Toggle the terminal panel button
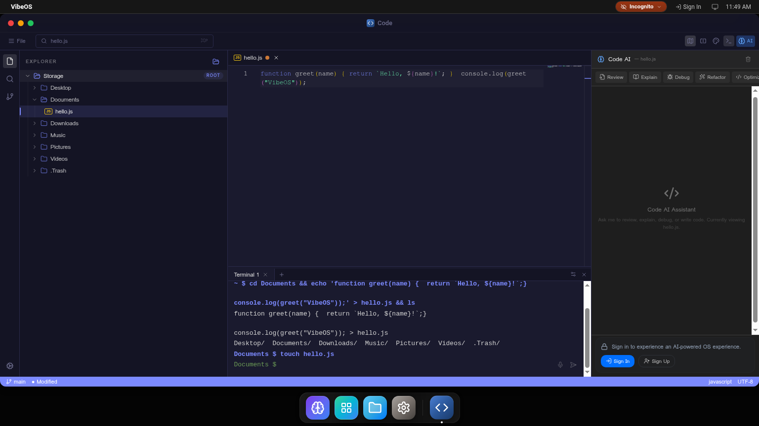 click(729, 41)
